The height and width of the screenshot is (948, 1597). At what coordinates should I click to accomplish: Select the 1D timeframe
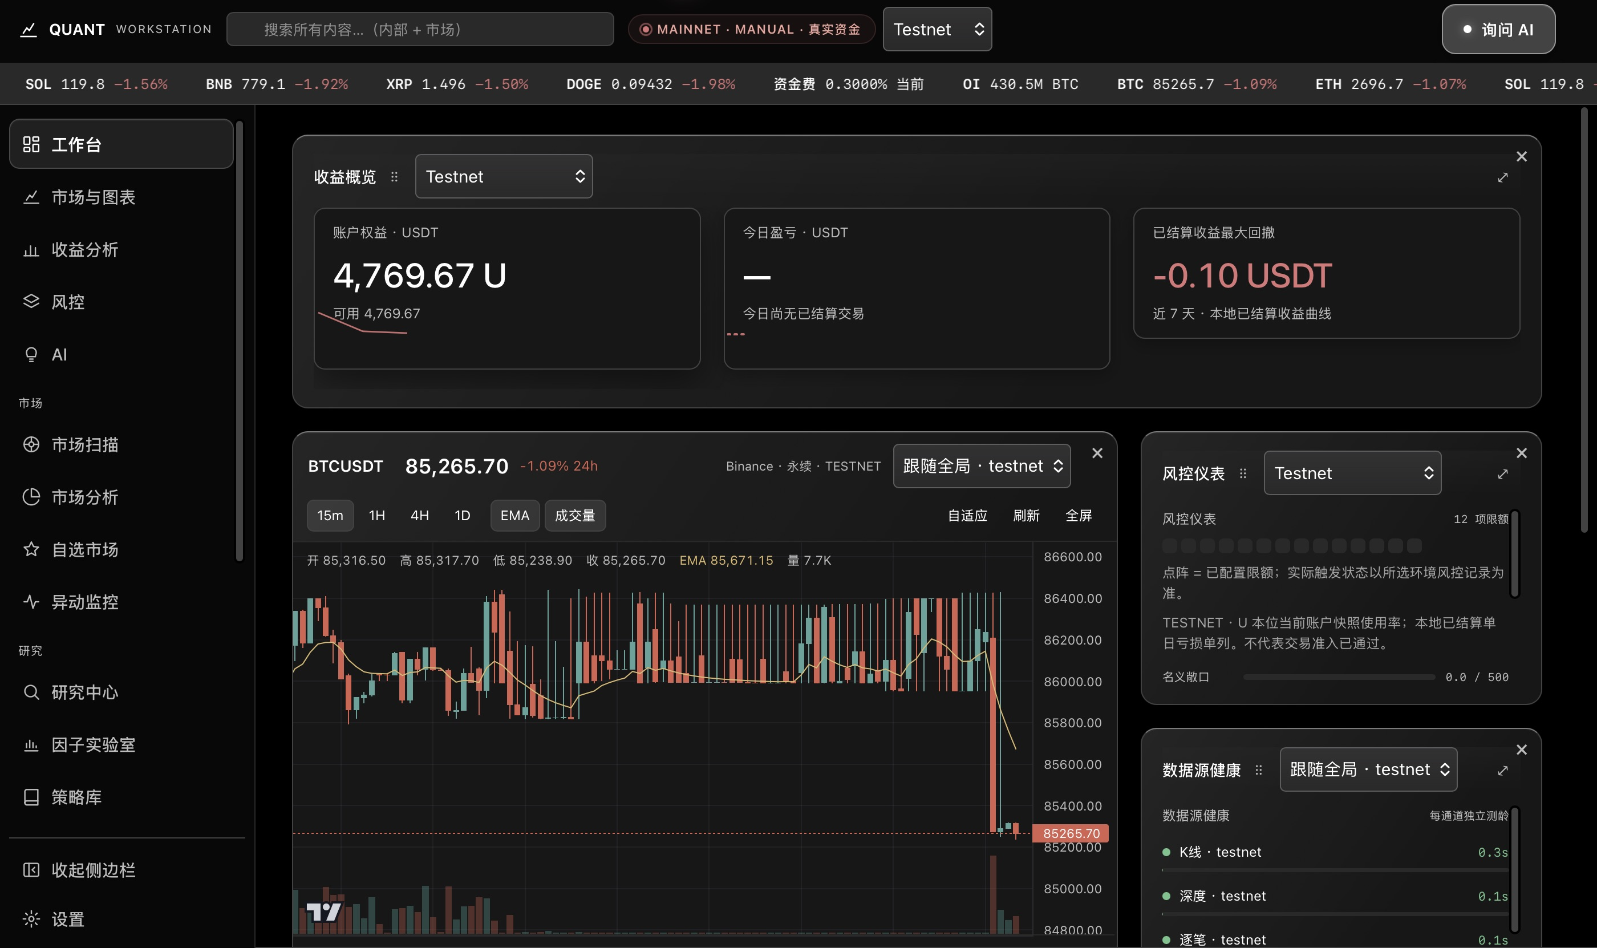(463, 516)
